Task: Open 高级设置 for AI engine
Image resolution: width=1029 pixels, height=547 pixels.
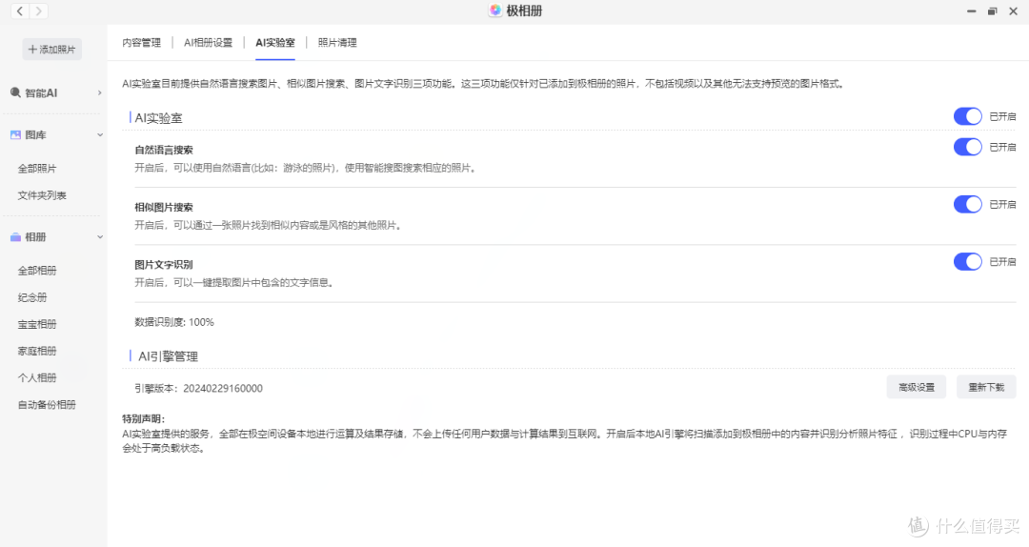Action: (917, 388)
